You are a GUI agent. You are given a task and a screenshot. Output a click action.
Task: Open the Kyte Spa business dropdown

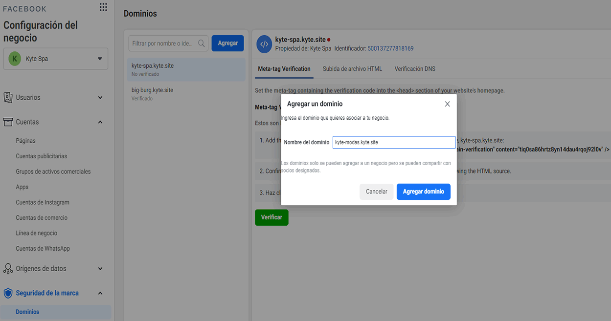coord(56,59)
